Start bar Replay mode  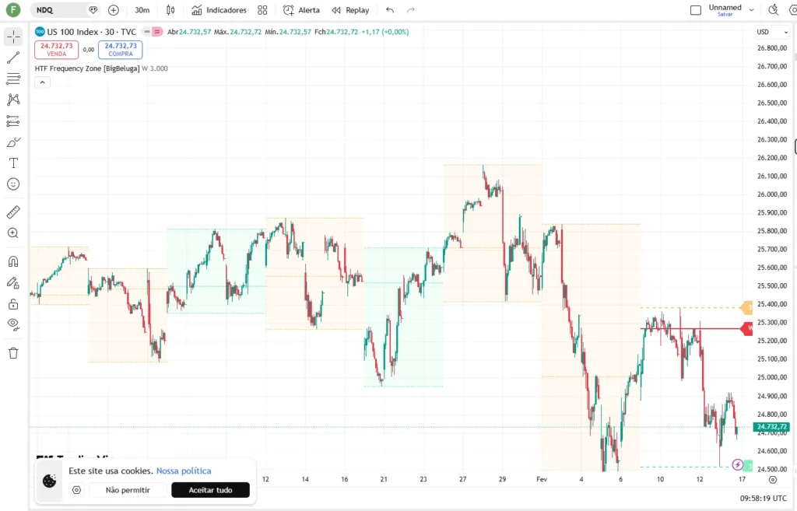point(351,10)
